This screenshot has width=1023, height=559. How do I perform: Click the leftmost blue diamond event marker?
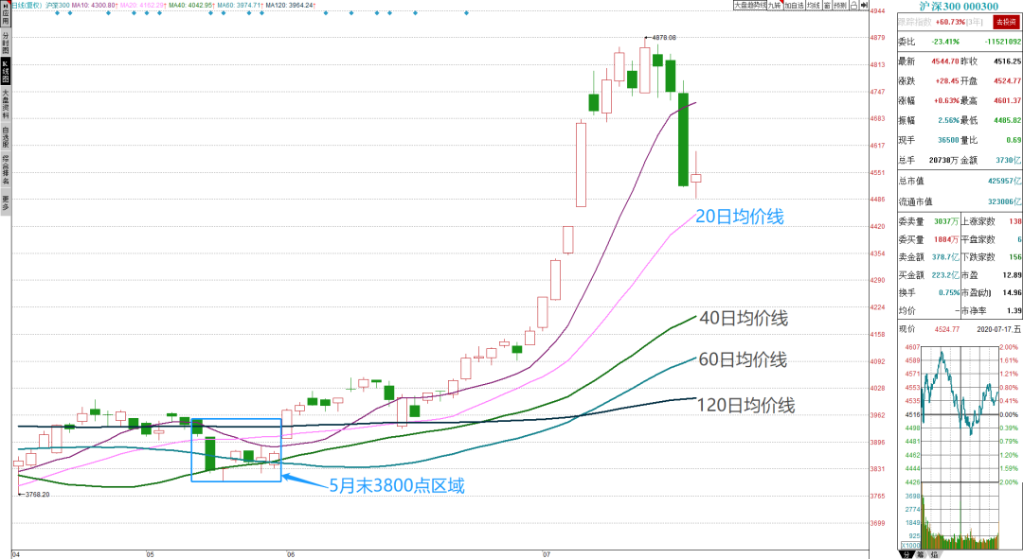click(57, 13)
